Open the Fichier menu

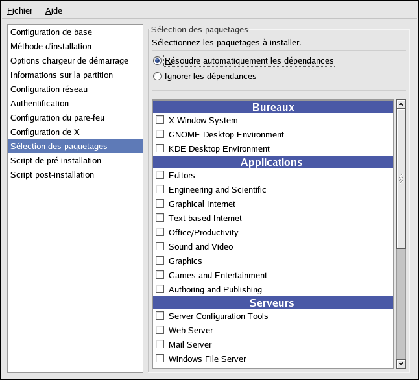19,10
